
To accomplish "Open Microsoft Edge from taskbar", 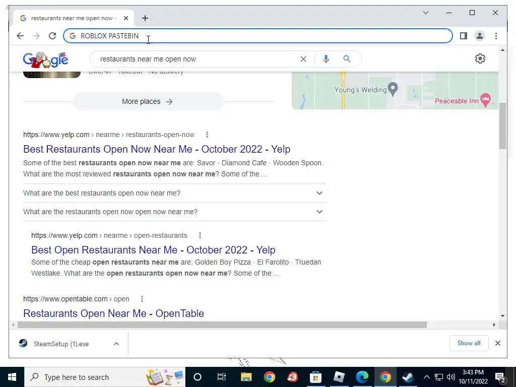I will coord(362,377).
